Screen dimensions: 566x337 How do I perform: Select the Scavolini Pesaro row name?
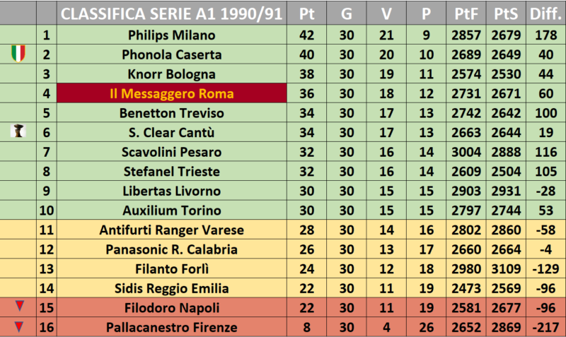pos(172,152)
